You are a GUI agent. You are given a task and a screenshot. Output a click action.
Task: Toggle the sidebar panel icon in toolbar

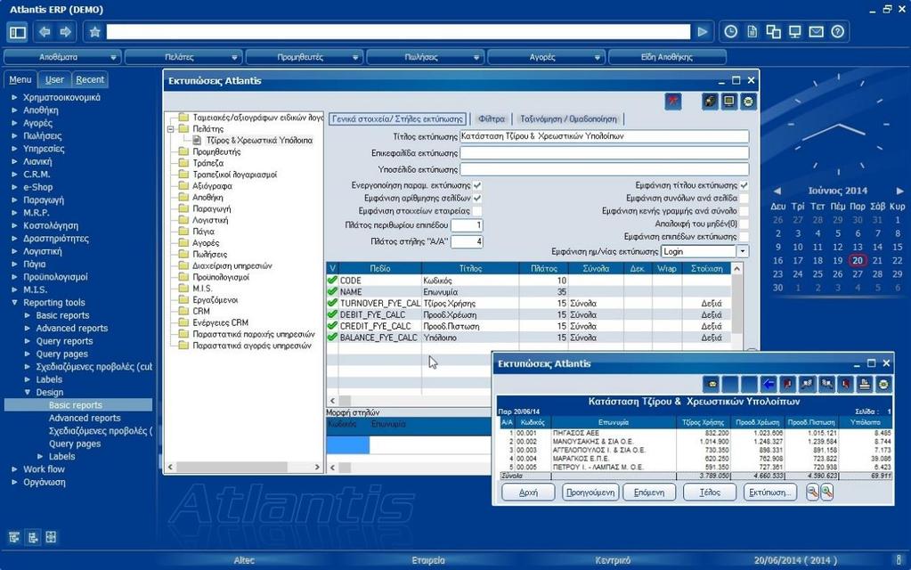click(x=18, y=32)
